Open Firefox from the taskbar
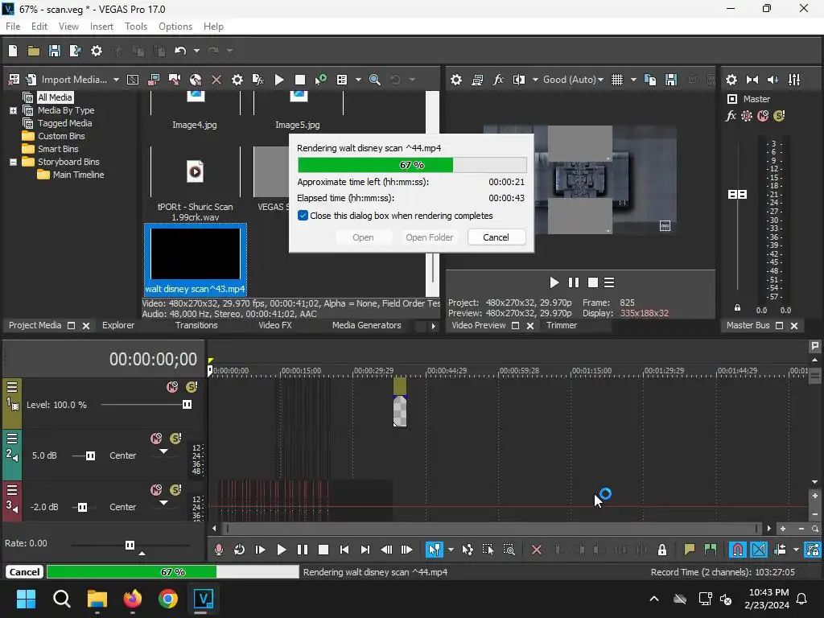This screenshot has height=618, width=824. [x=133, y=599]
